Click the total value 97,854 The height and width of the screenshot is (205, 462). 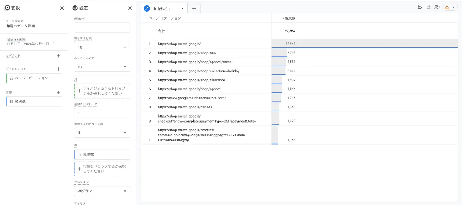pyautogui.click(x=290, y=31)
